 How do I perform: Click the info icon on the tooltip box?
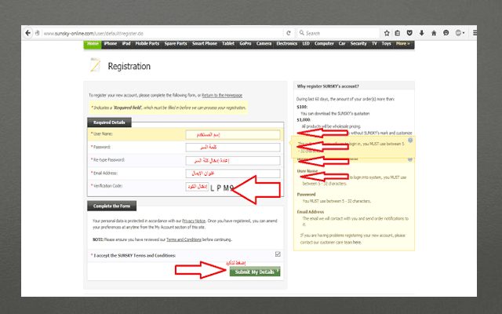pyautogui.click(x=410, y=140)
